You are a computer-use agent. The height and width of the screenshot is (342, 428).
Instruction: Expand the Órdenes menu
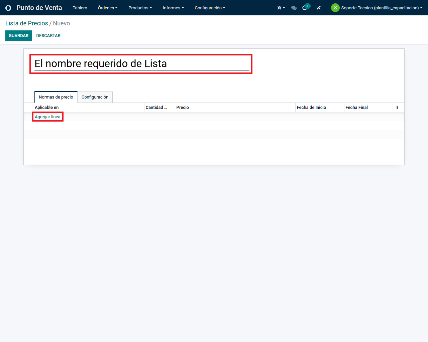tap(107, 8)
